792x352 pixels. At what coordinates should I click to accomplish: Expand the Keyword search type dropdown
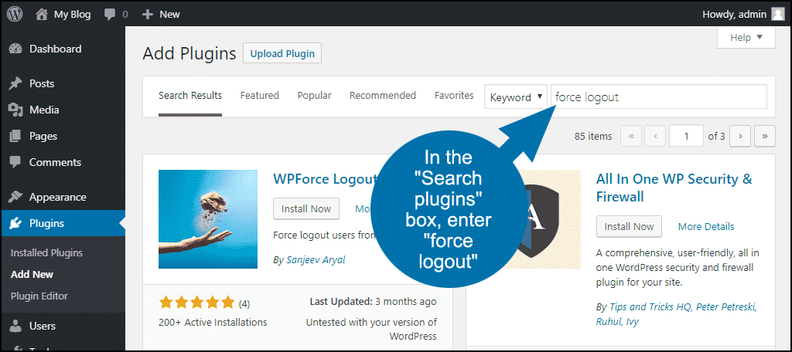click(x=516, y=96)
